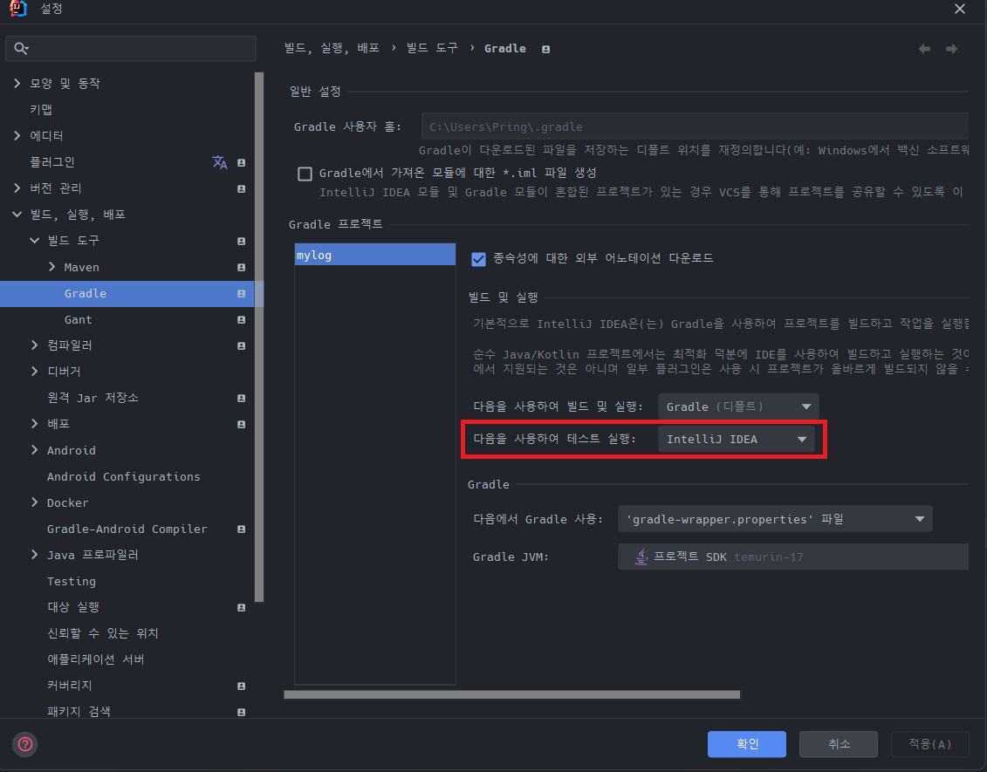Viewport: 987px width, 772px height.
Task: Open the 빌드 및 실행 Gradle dropdown
Action: (738, 406)
